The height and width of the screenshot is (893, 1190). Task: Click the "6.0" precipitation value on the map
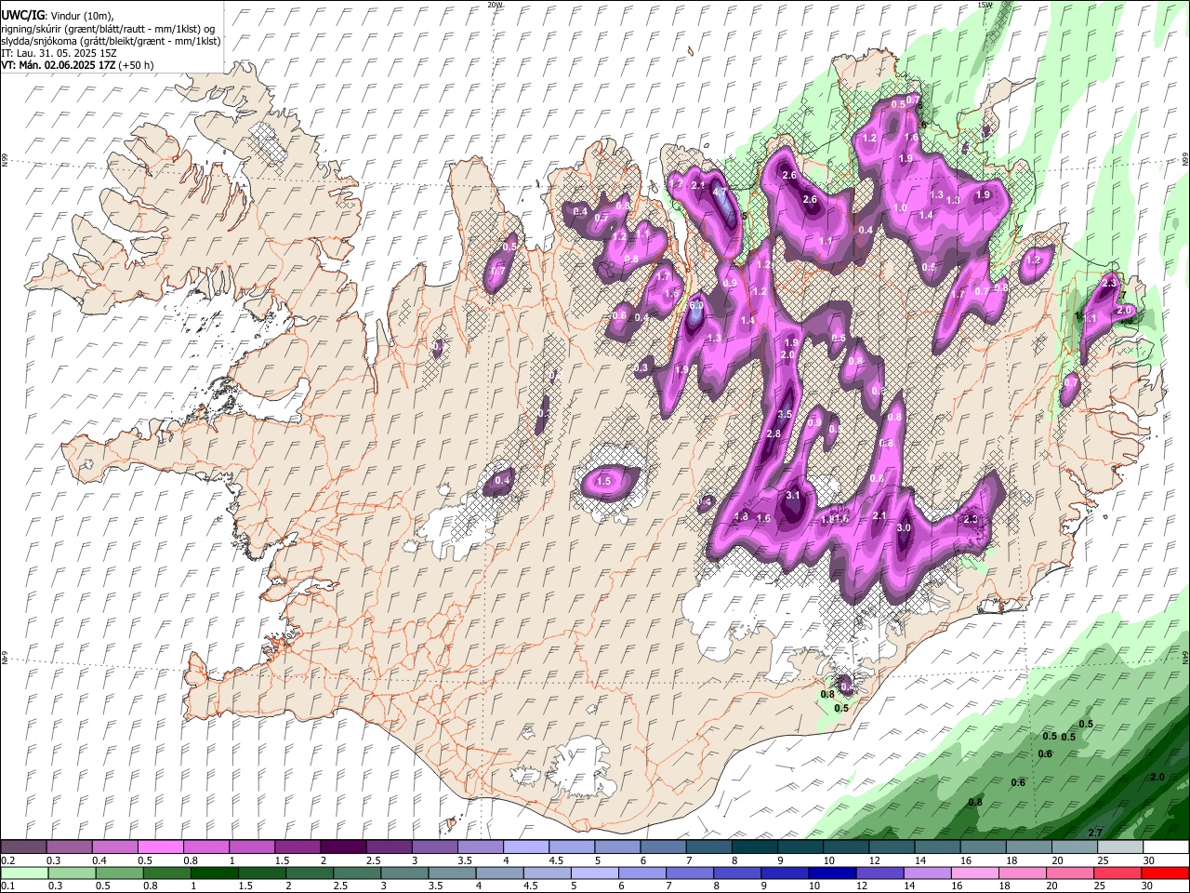(695, 305)
